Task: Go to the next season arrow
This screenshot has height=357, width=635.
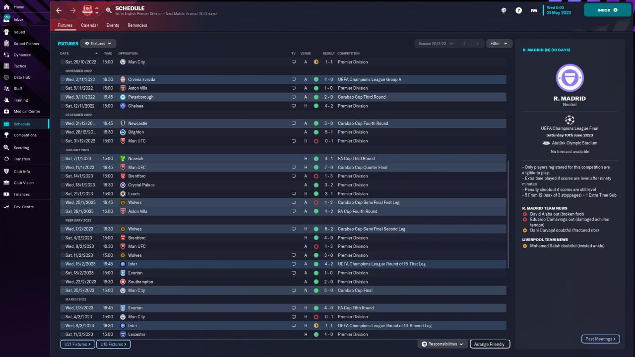Action: pos(478,44)
